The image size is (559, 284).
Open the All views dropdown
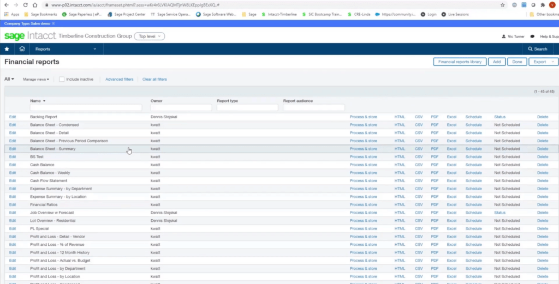coord(9,79)
